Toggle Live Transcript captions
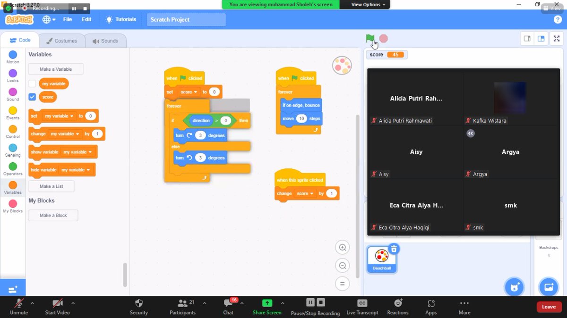Screen dimensions: 567x318 pos(362,307)
